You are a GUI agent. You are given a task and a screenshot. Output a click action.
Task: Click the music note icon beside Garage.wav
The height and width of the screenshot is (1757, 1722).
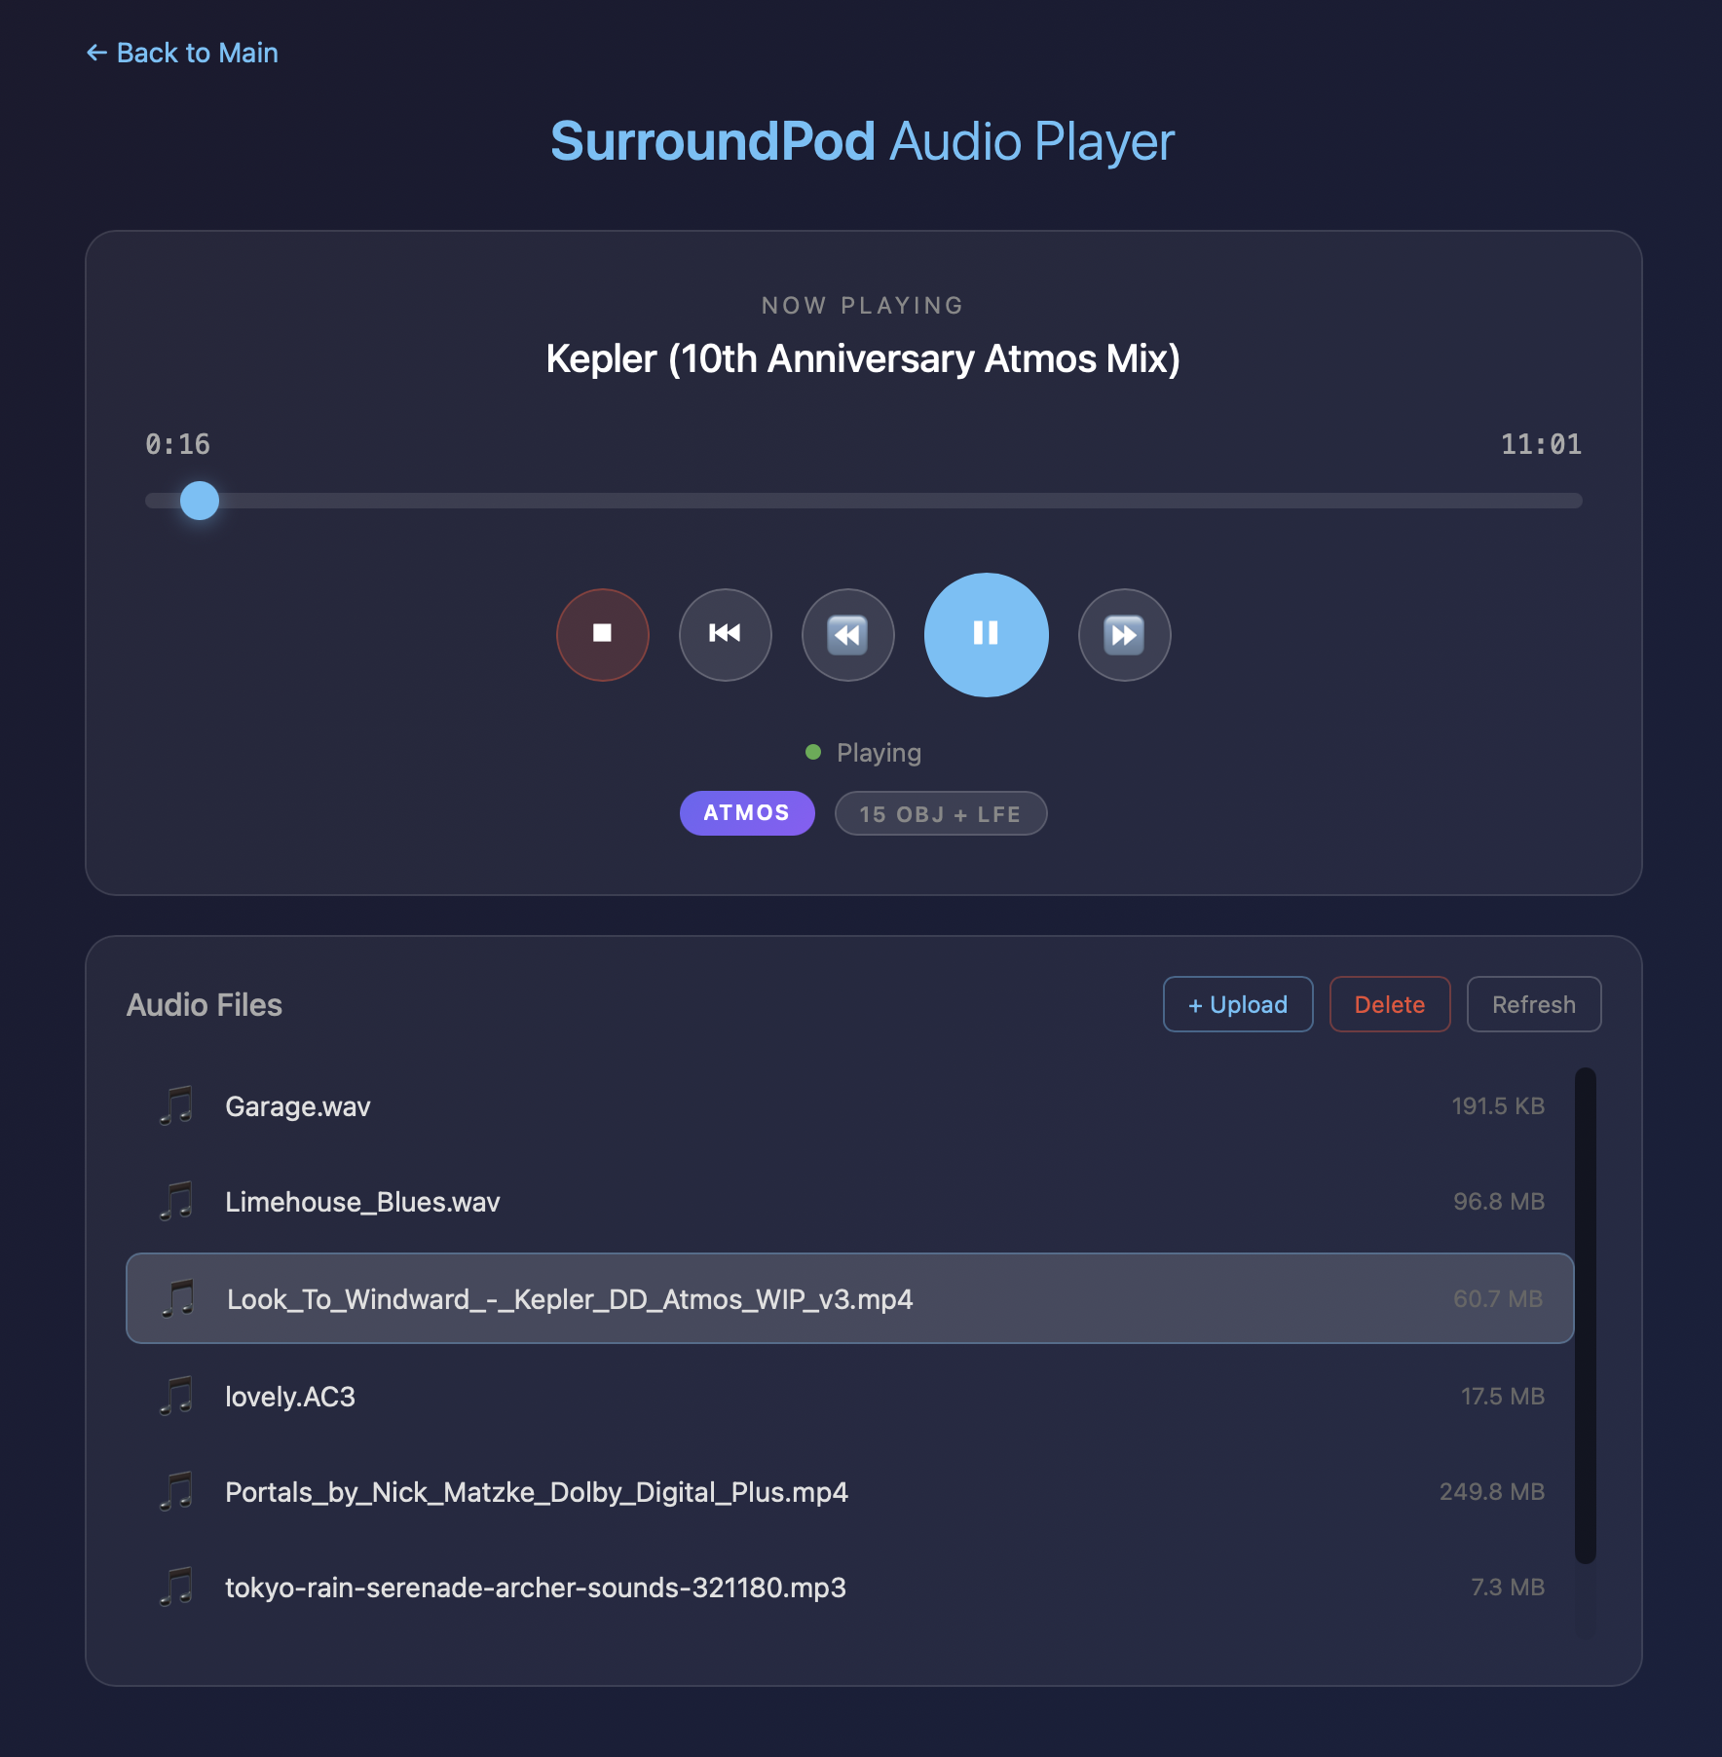pos(176,1105)
